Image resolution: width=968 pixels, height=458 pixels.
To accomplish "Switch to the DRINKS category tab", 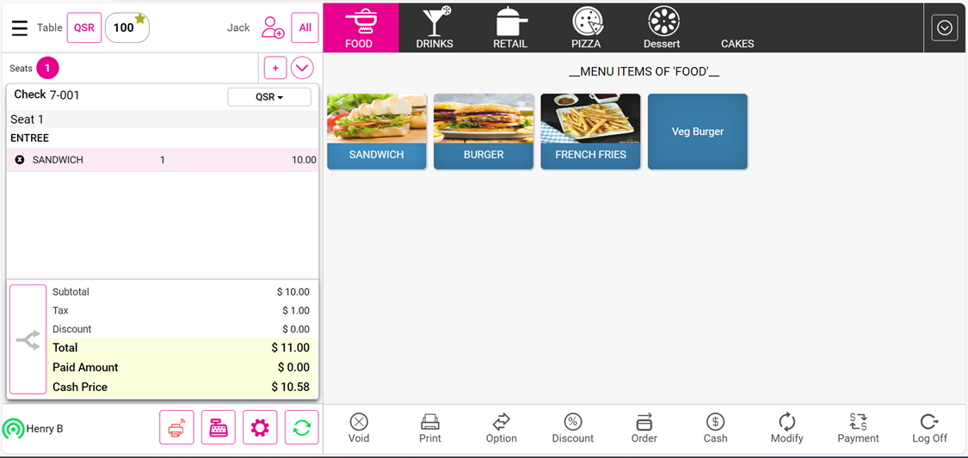I will [435, 27].
